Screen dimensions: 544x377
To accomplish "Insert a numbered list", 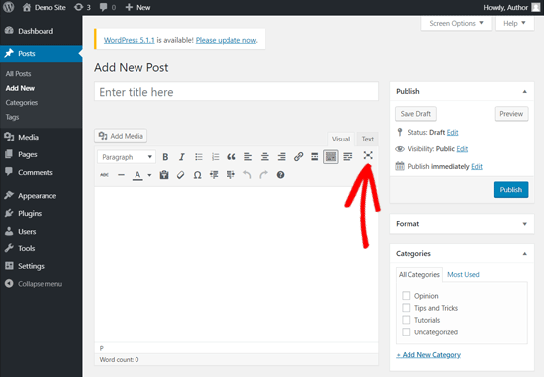I will pyautogui.click(x=215, y=157).
